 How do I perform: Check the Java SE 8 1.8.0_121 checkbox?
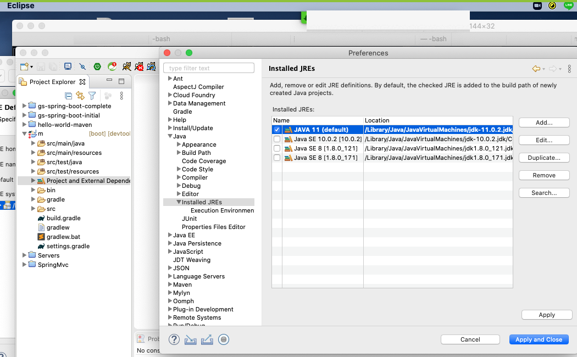277,148
